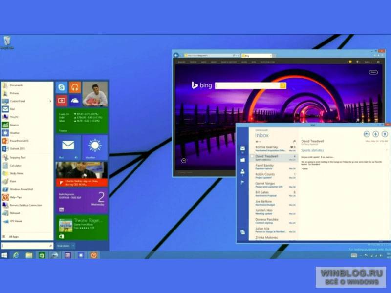Show flagged mail in the Mail sidebar
391x293 pixels.
[242, 183]
